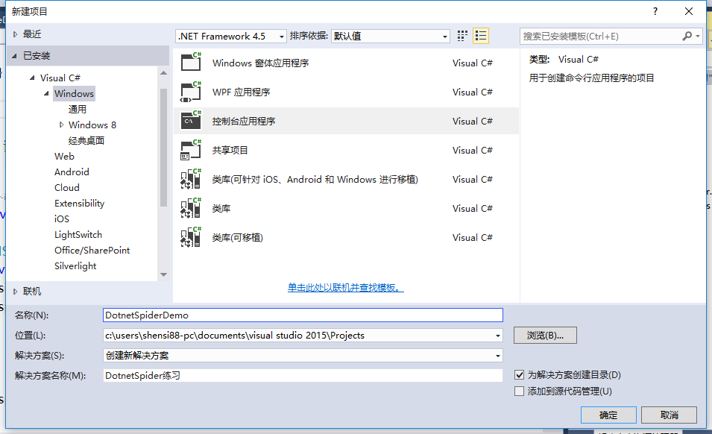The height and width of the screenshot is (434, 712).
Task: Click the search magnifier icon
Action: [x=687, y=36]
